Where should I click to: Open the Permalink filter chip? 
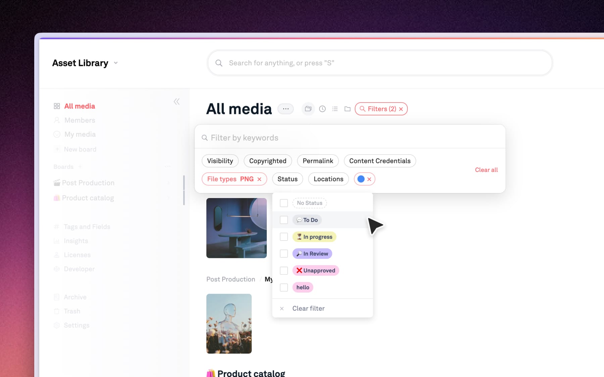coord(318,161)
